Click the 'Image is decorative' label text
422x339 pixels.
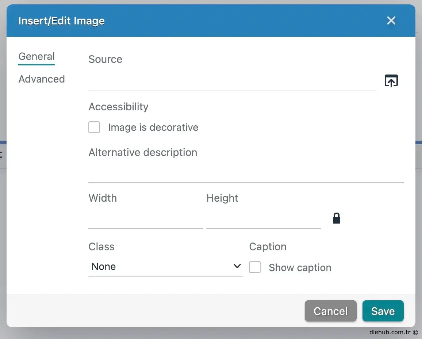pyautogui.click(x=153, y=127)
